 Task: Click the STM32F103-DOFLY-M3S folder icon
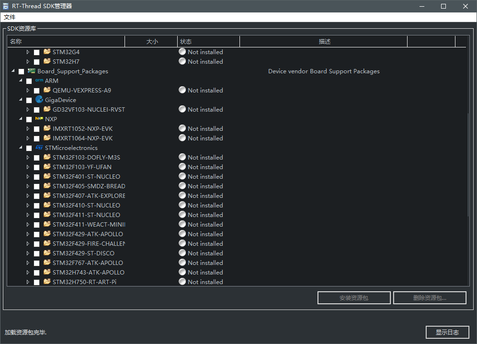point(47,157)
